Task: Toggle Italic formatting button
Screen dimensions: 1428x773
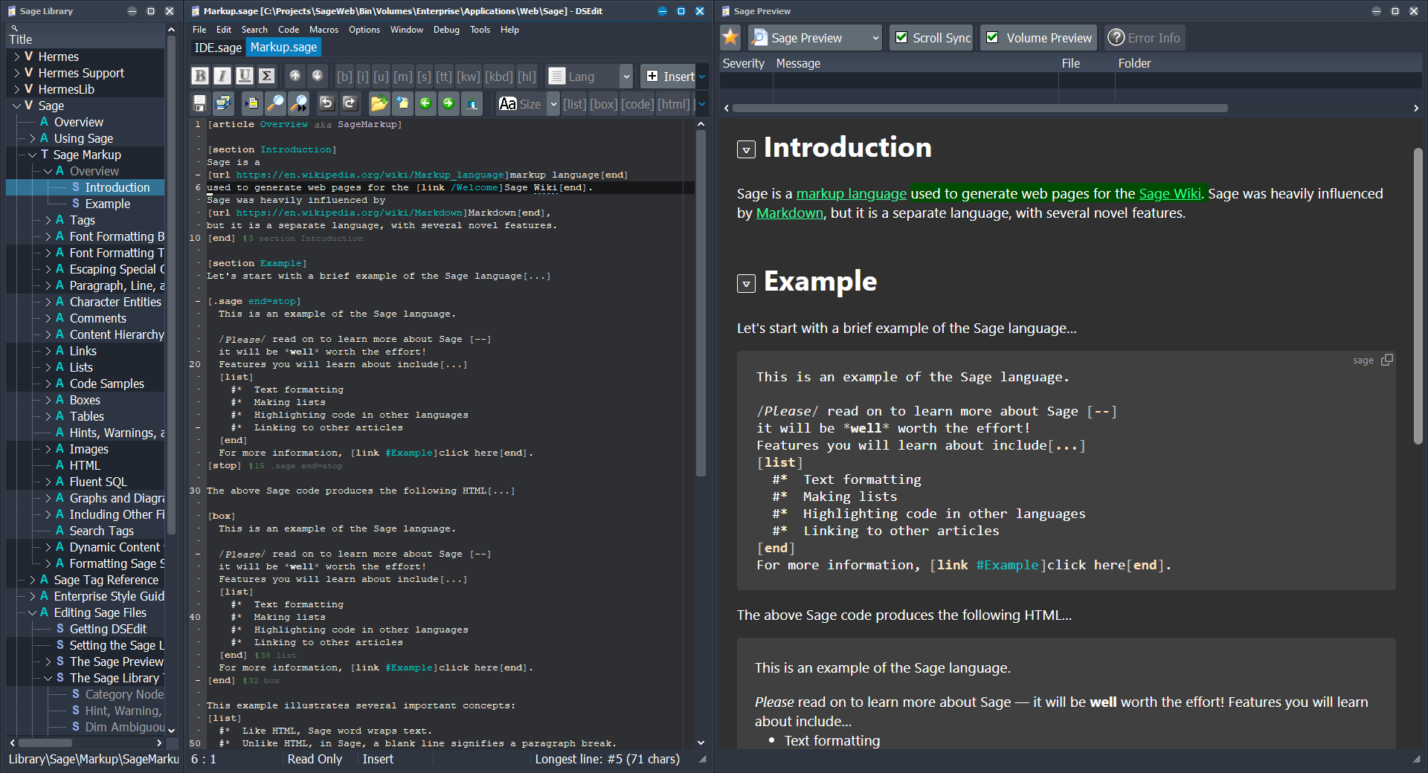Action: point(222,76)
